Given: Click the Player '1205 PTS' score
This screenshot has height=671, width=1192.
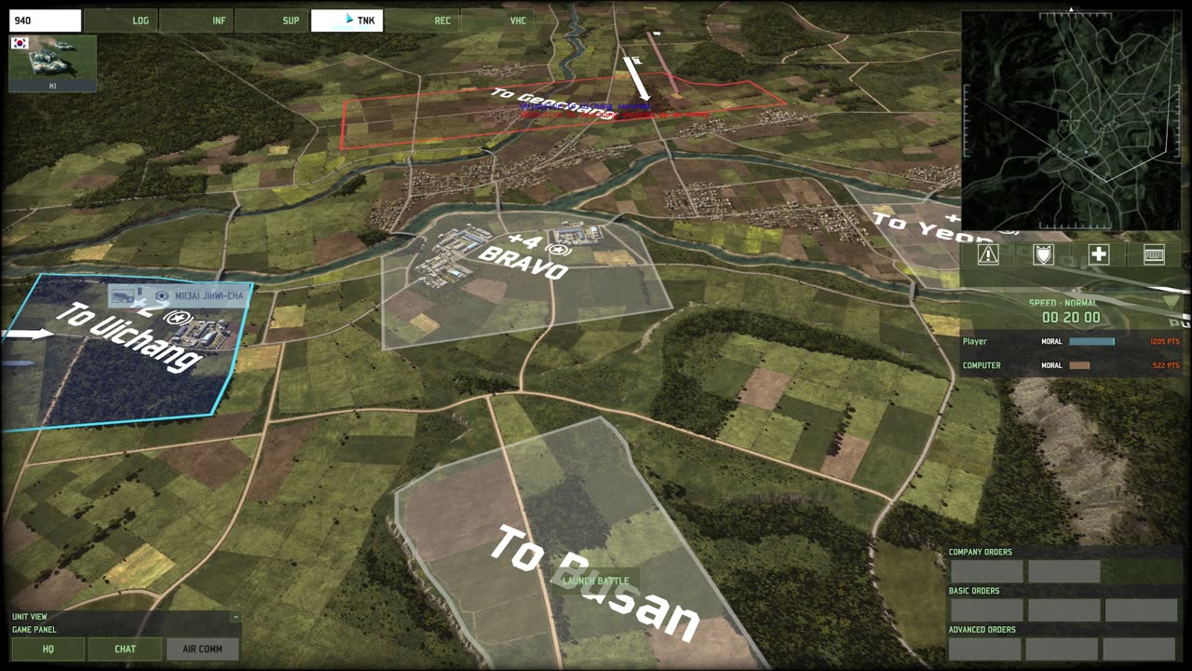Looking at the screenshot, I should (x=1164, y=342).
